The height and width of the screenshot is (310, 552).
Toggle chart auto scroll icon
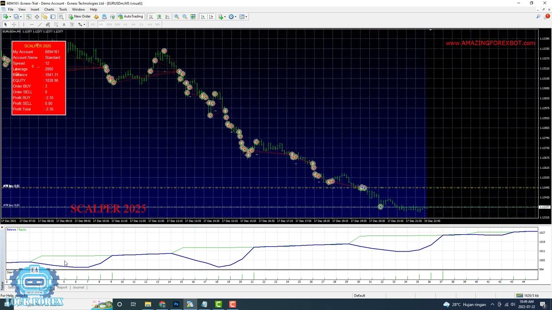point(203,16)
